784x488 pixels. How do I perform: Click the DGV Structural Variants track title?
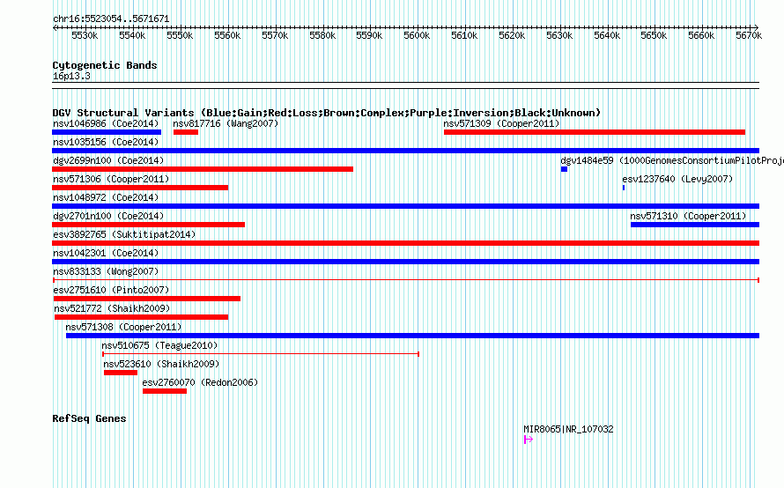[326, 113]
